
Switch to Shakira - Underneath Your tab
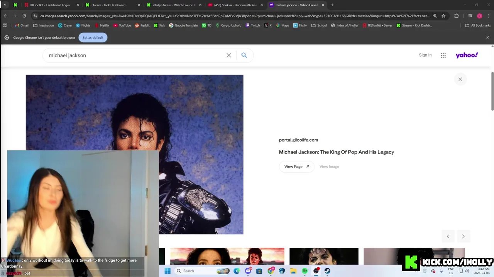[235, 5]
